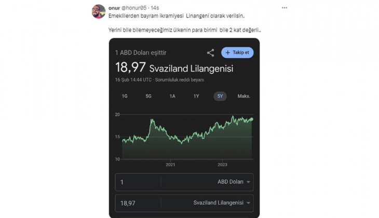
Task: Click the @honur05 handle
Action: click(134, 8)
